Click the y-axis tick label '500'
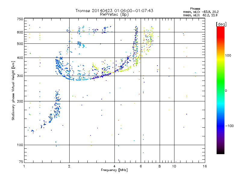Image resolution: width=241 pixels, height=181 pixels. coord(20,44)
